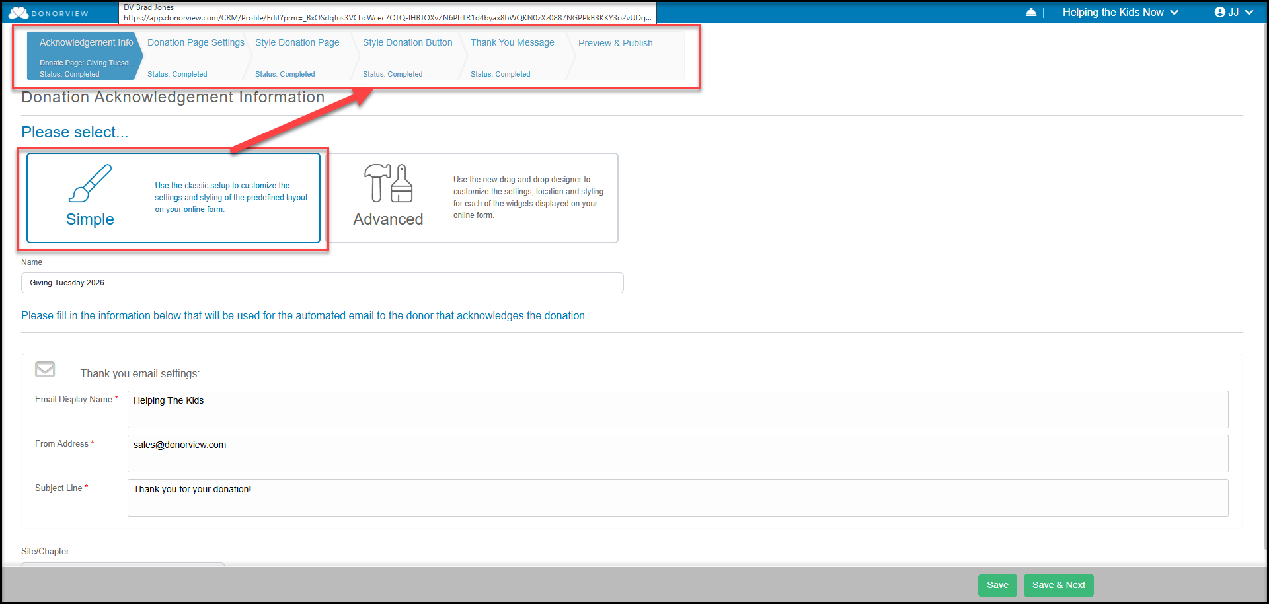Click the Thank you email settings label
Screen dimensions: 1269x604
(x=140, y=373)
